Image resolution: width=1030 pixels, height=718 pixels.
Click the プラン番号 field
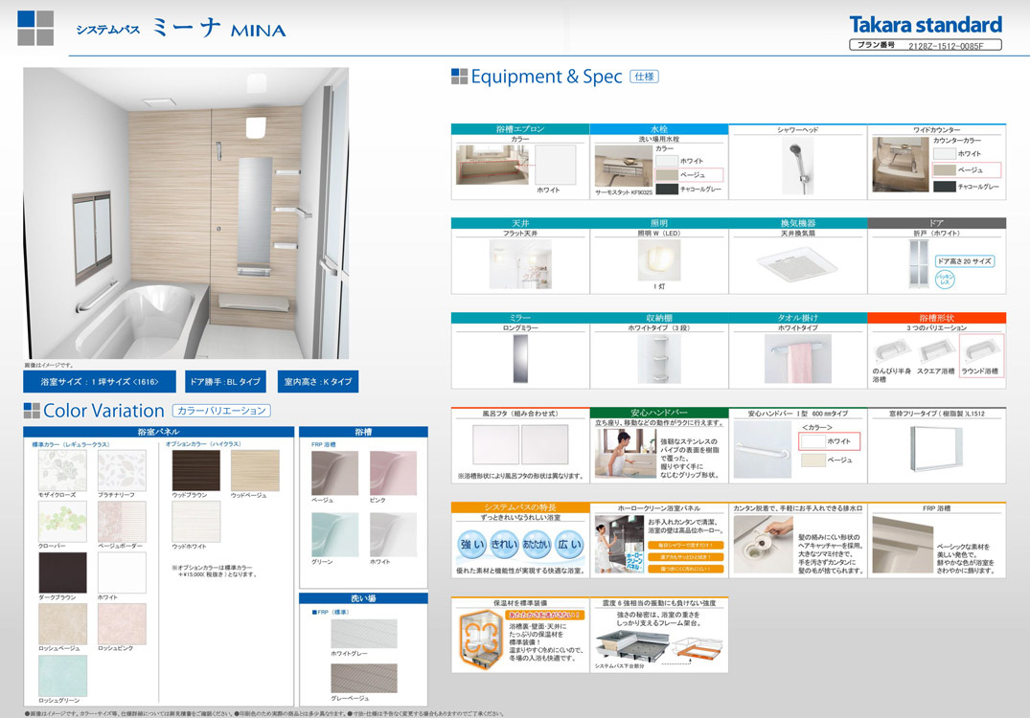926,45
